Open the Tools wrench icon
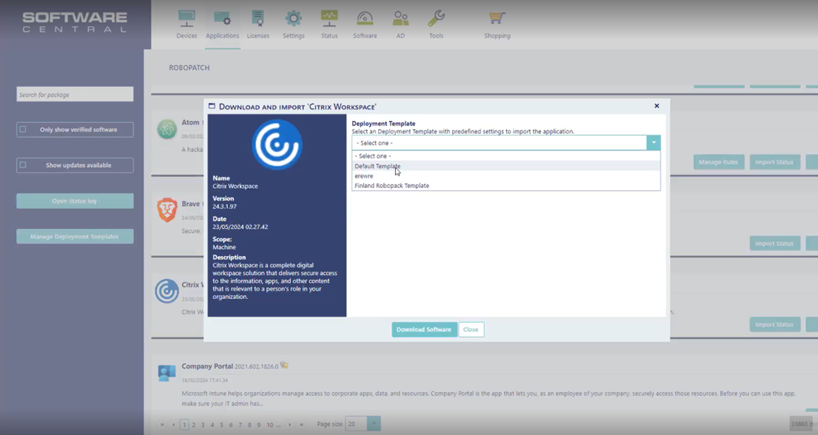The width and height of the screenshot is (818, 435). pos(436,19)
